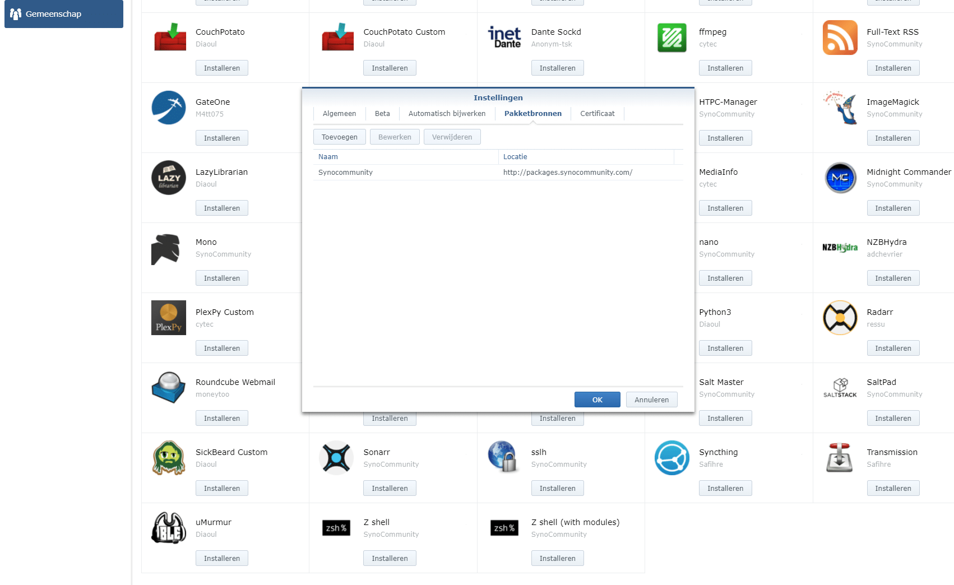Install the Python3 package

(x=725, y=348)
